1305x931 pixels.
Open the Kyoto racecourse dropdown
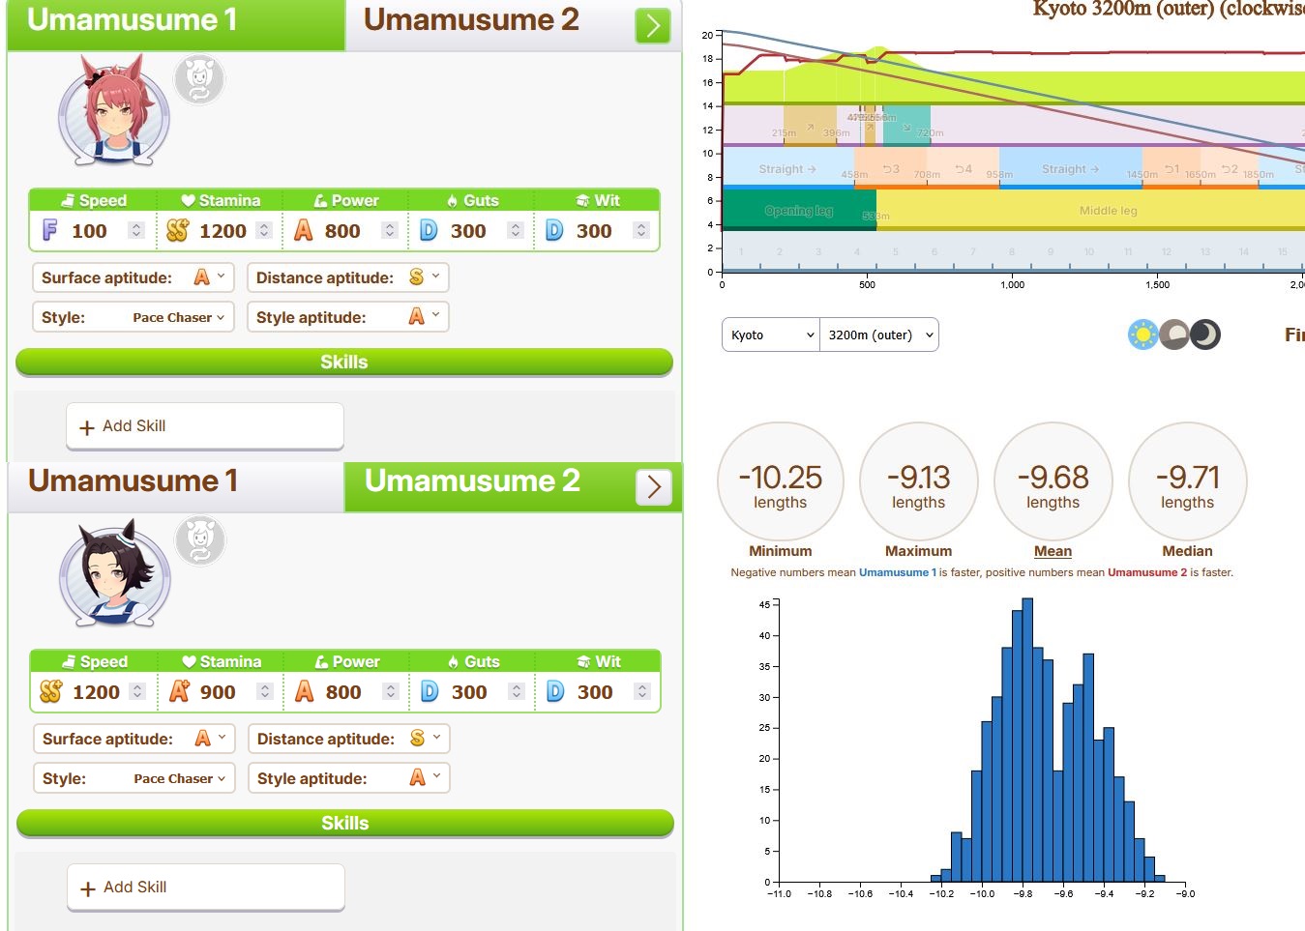(x=771, y=335)
